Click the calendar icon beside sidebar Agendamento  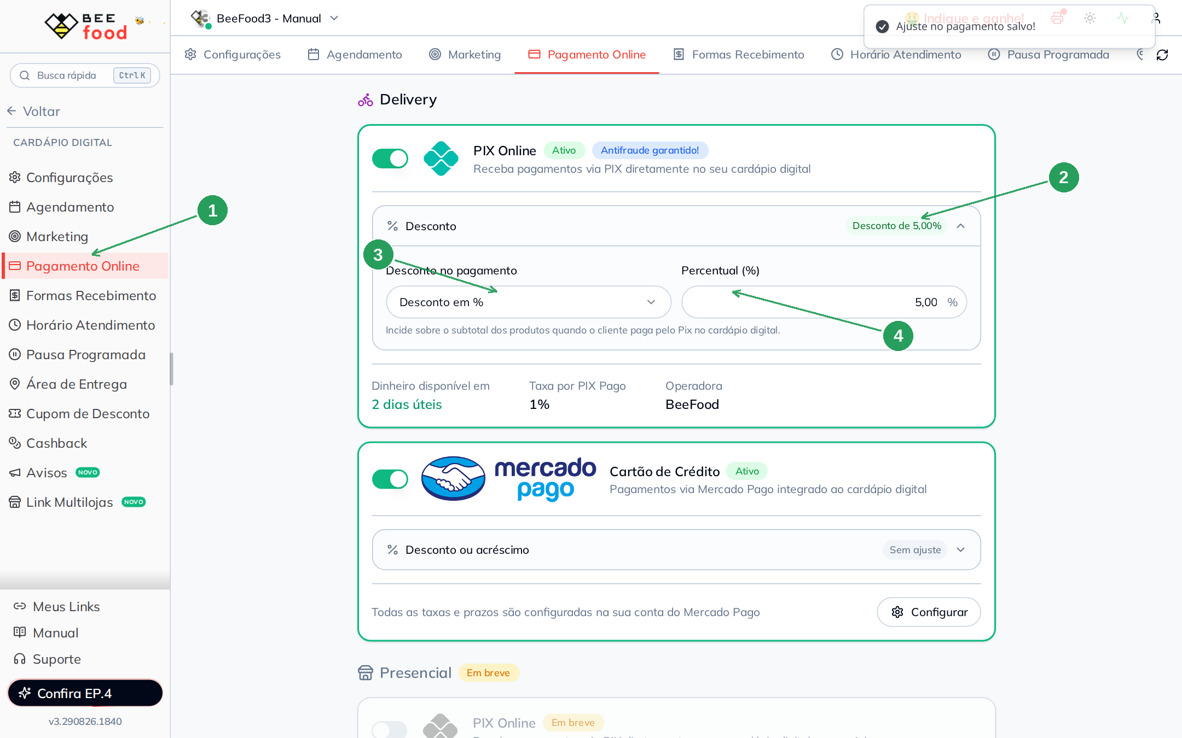click(x=15, y=207)
